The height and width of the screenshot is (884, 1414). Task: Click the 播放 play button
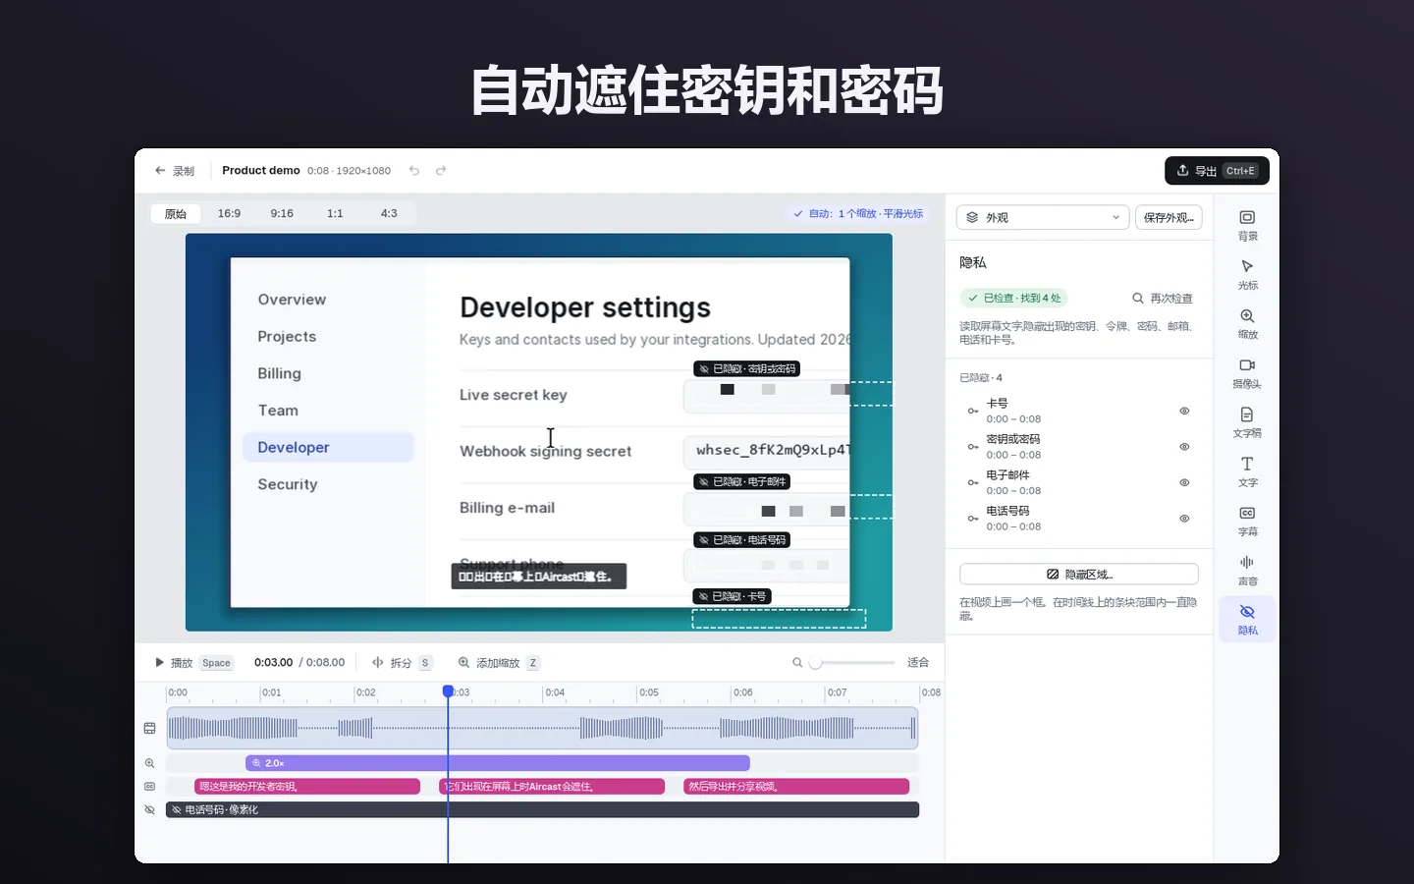pos(193,663)
